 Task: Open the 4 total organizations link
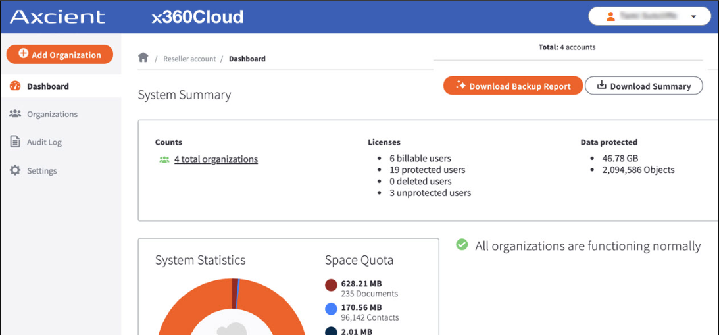point(216,159)
